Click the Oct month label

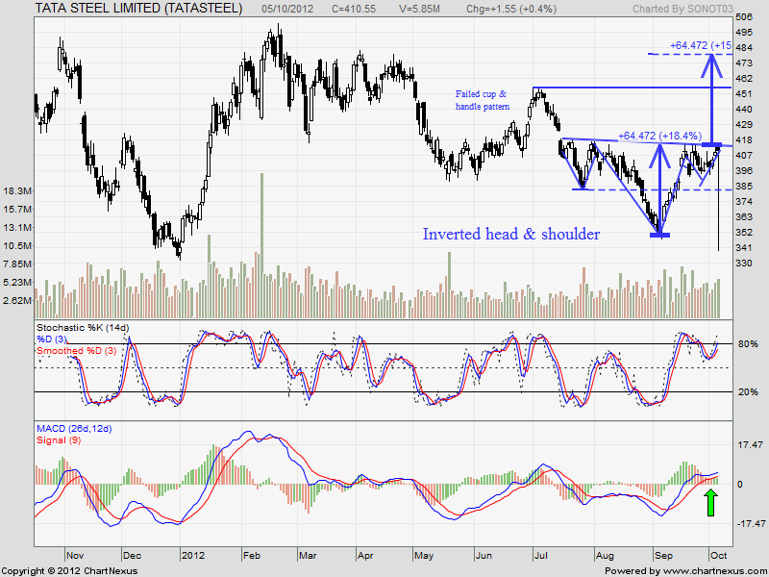718,556
